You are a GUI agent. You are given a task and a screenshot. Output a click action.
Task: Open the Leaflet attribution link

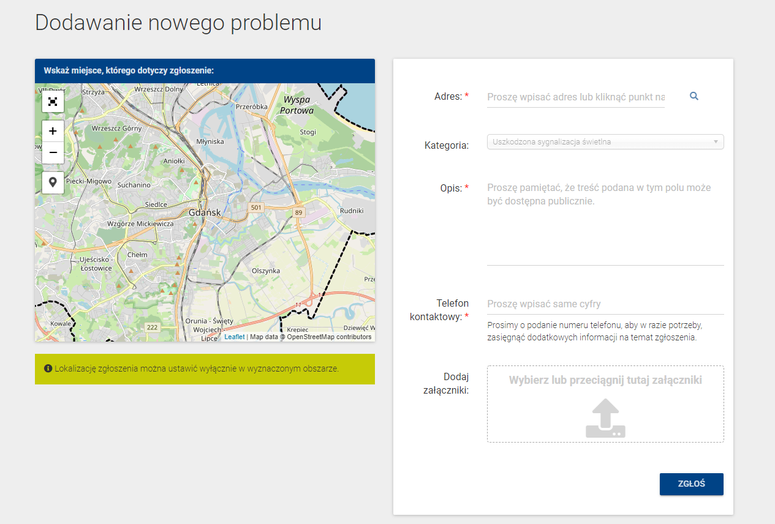[x=234, y=337]
